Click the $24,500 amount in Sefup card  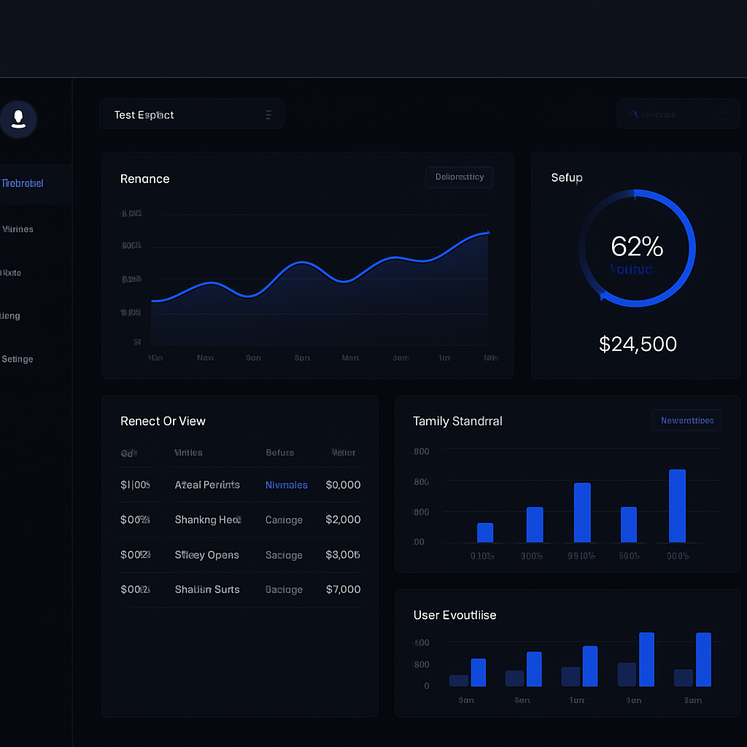point(638,344)
